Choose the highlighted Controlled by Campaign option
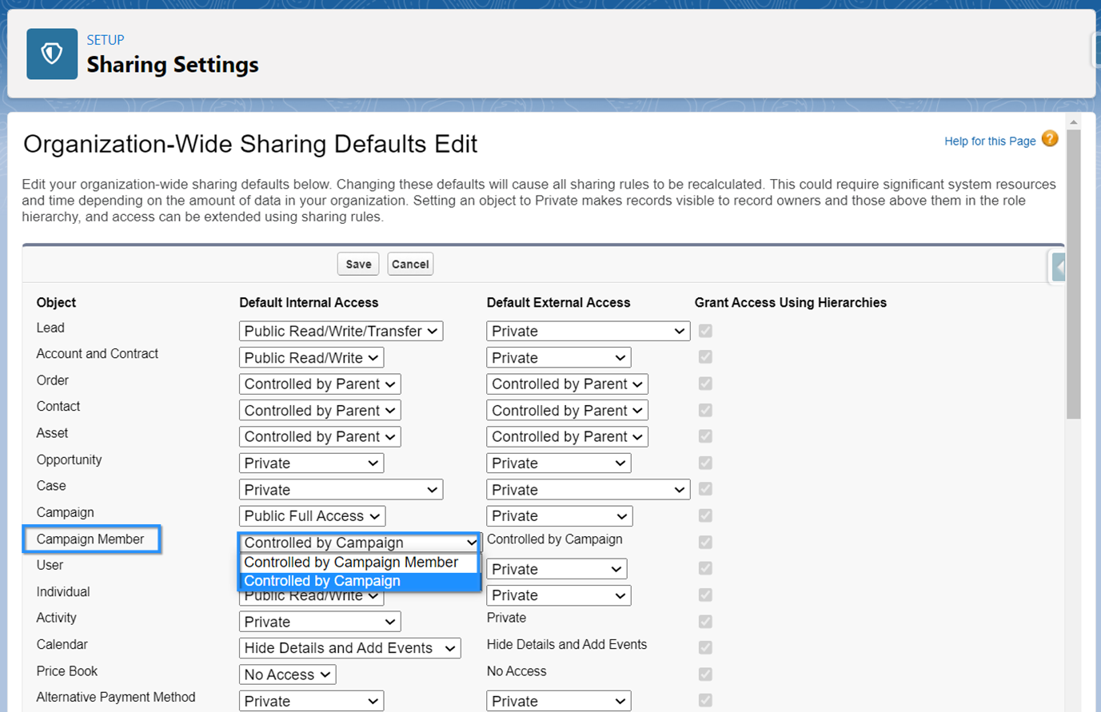 pyautogui.click(x=359, y=581)
